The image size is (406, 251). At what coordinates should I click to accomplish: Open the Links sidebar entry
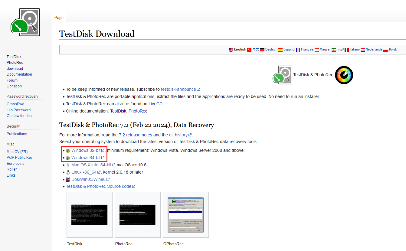point(11,175)
